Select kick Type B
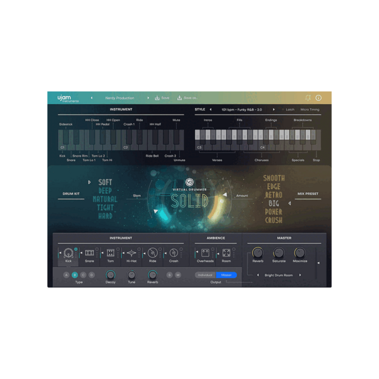Image resolution: width=379 pixels, height=379 pixels. click(x=75, y=275)
